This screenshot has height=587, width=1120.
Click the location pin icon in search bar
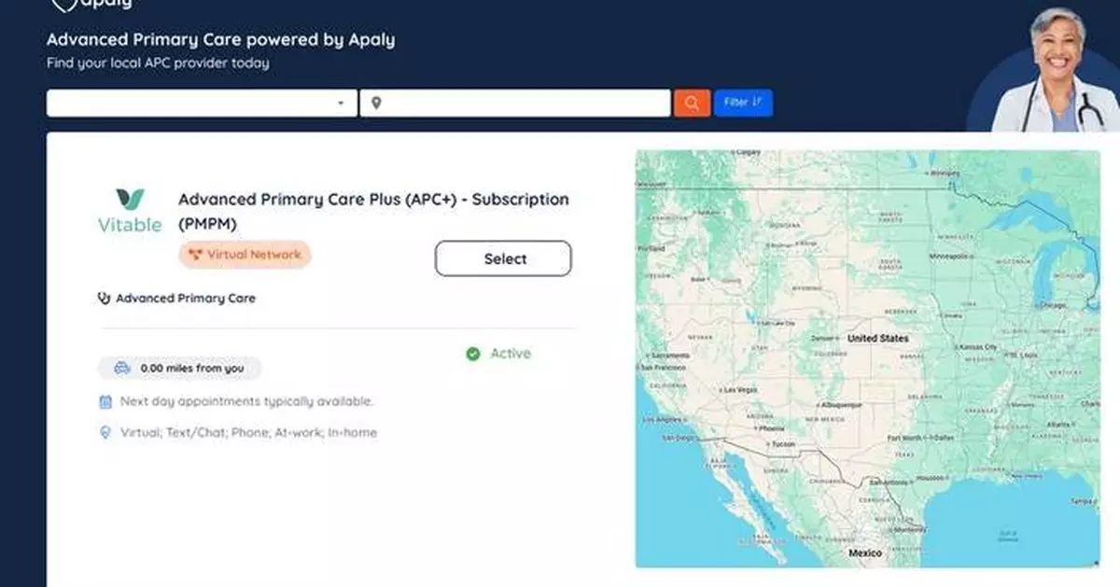point(377,103)
